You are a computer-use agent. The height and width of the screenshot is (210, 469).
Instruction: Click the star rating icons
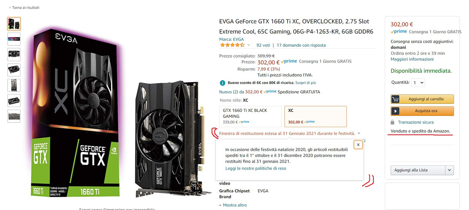click(x=232, y=45)
